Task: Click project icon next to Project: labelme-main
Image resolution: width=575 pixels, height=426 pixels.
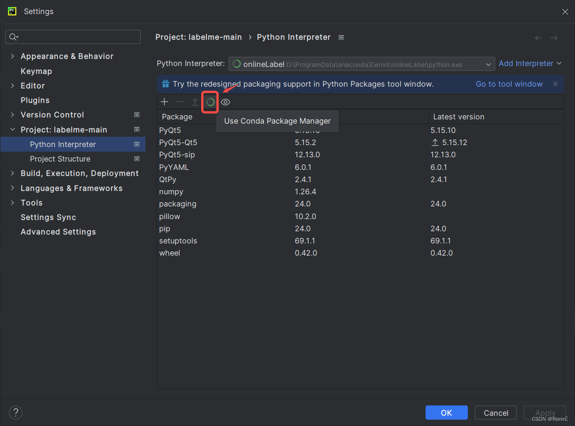Action: pyautogui.click(x=137, y=130)
